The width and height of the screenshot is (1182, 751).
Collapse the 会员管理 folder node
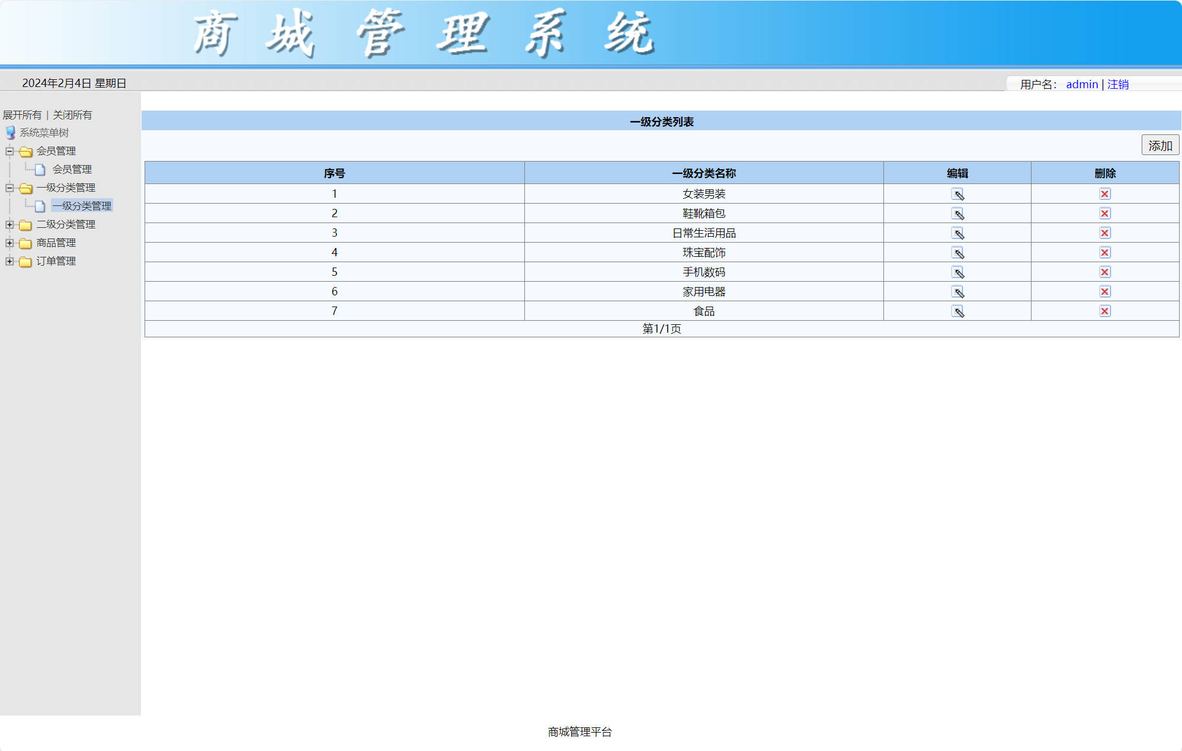pos(9,152)
